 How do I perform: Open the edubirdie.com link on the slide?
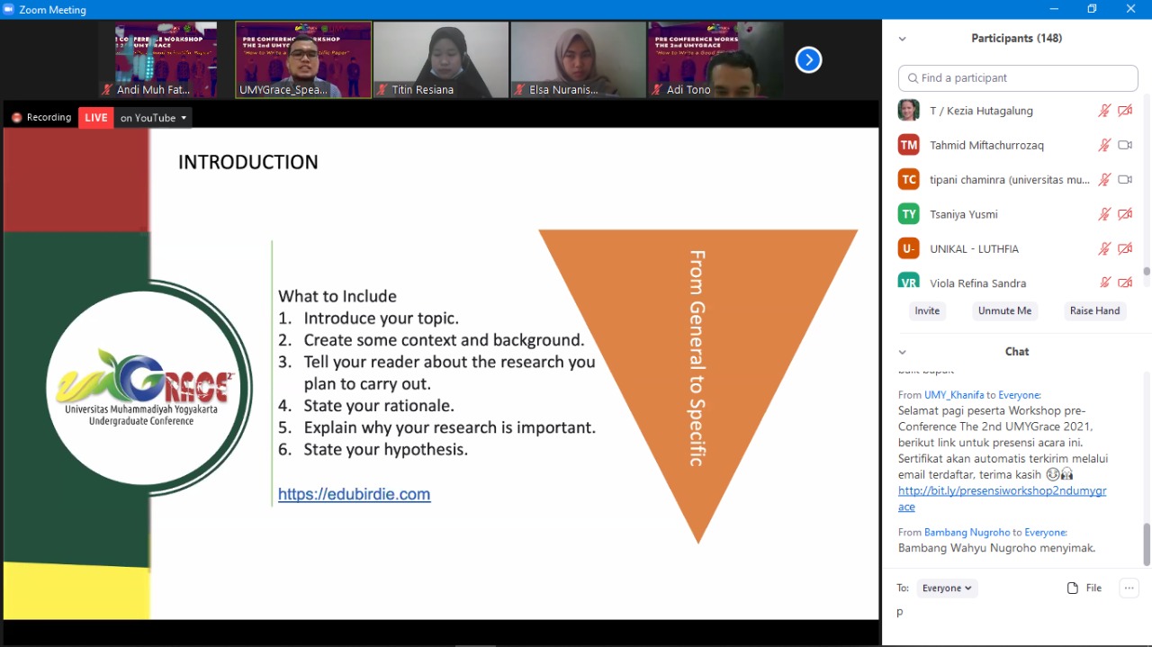coord(354,494)
